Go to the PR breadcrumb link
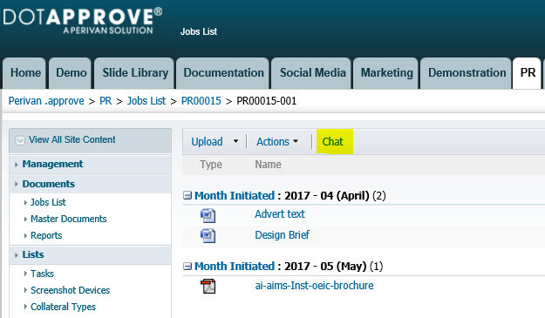Image resolution: width=545 pixels, height=318 pixels. pyautogui.click(x=106, y=101)
